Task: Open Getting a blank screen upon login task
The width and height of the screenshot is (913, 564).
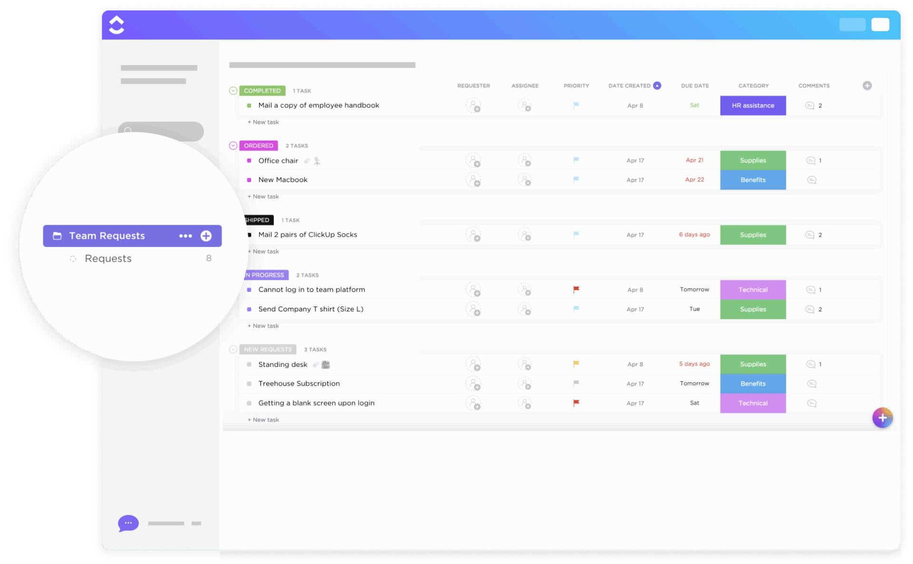Action: point(316,403)
